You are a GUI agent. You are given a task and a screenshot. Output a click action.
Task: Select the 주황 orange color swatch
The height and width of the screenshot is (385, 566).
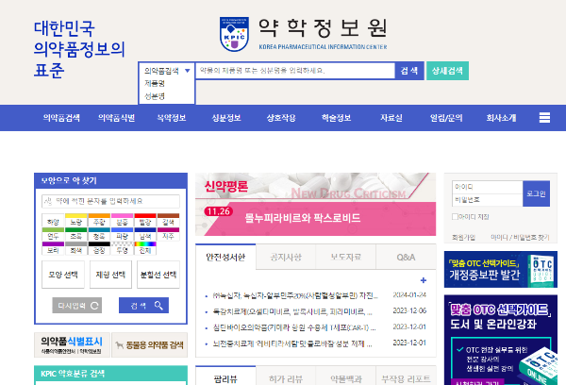99,220
